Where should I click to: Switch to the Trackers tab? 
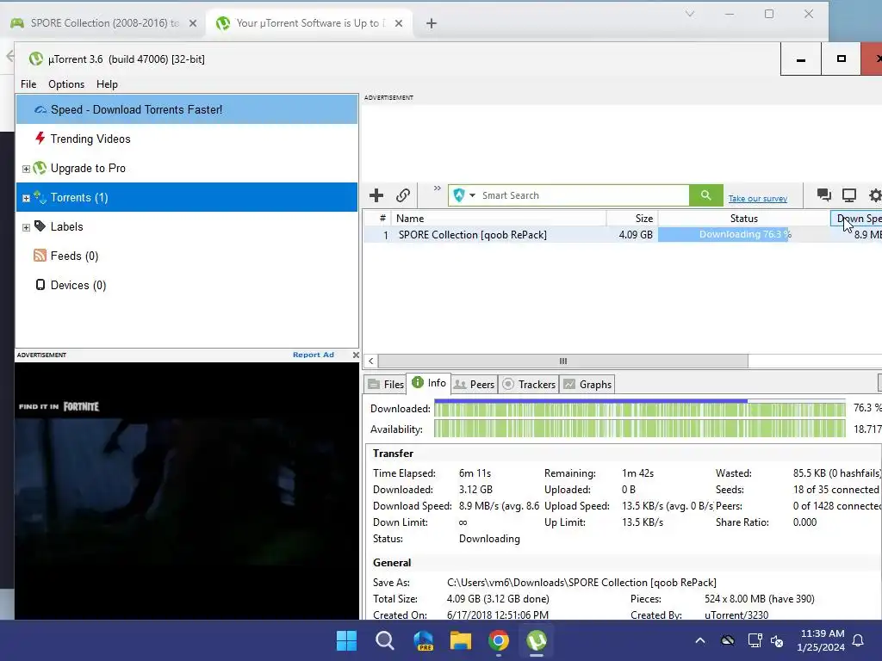click(529, 385)
